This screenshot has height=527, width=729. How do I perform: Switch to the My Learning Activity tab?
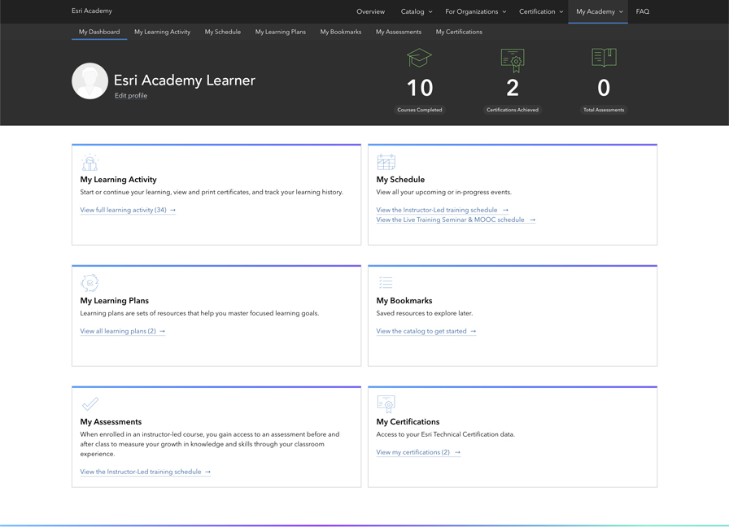[x=162, y=32]
